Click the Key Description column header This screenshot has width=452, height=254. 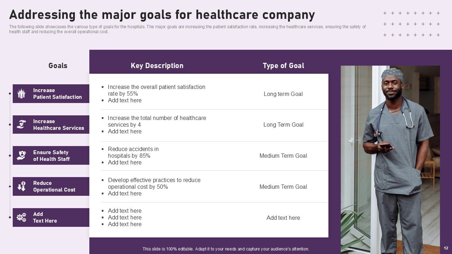point(157,66)
